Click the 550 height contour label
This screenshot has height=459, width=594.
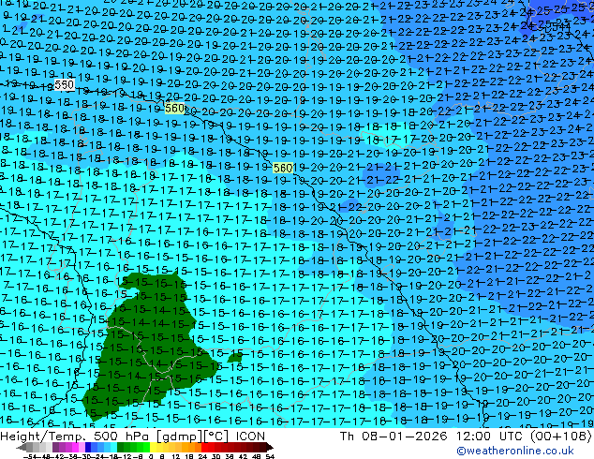[64, 84]
